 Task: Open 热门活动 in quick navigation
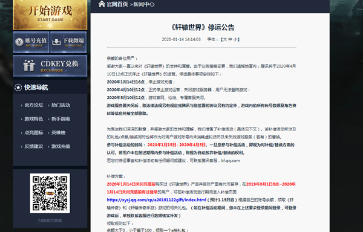pyautogui.click(x=60, y=105)
